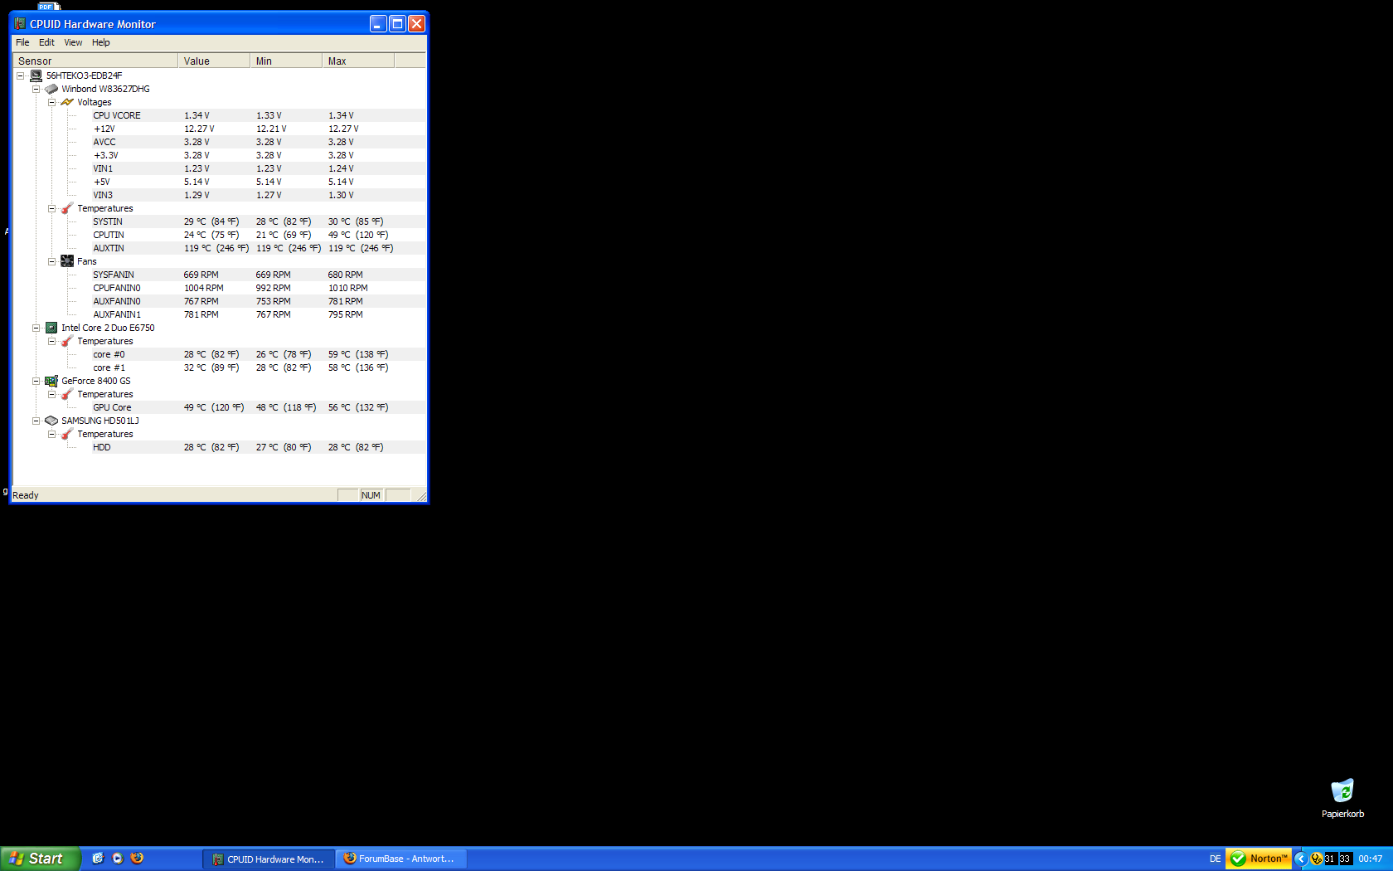The height and width of the screenshot is (871, 1393).
Task: Collapse the SAMSUNG HD501LJ node
Action: tap(36, 421)
